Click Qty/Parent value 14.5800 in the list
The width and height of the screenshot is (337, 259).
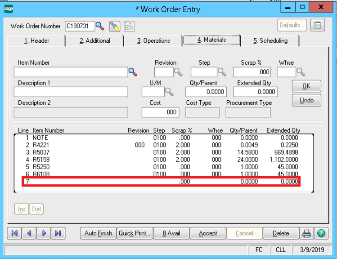click(x=247, y=152)
